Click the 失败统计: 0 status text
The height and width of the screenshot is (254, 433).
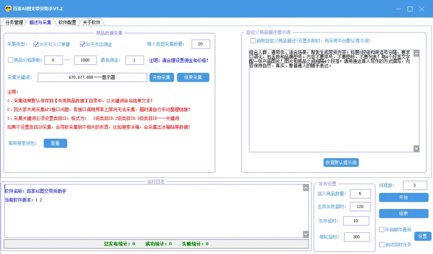point(195,244)
